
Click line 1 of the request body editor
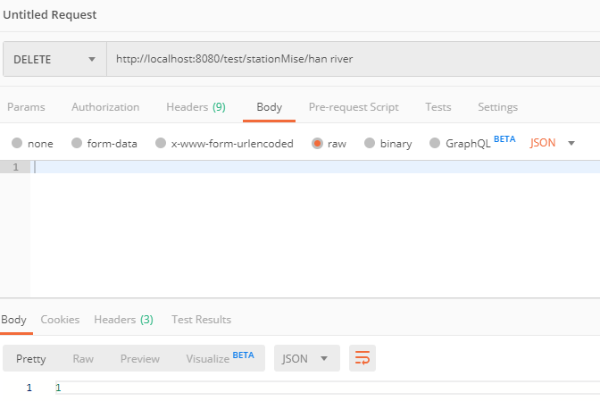point(315,167)
